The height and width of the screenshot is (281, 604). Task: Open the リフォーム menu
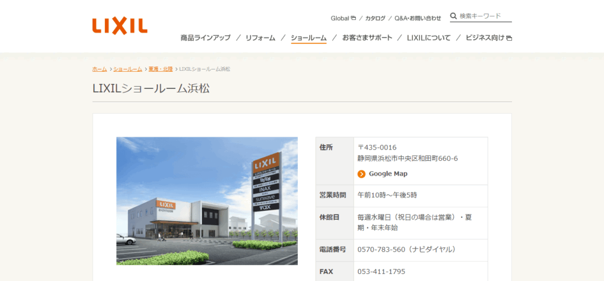point(260,38)
